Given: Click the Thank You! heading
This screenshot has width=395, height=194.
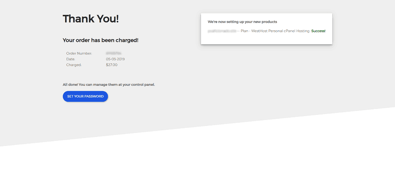Looking at the screenshot, I should click(x=90, y=19).
